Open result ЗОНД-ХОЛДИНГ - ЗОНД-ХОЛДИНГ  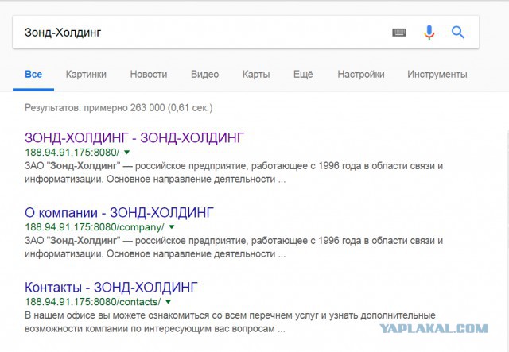point(134,138)
